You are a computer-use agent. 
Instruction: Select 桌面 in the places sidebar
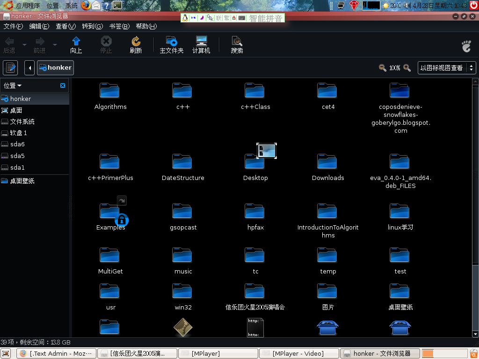click(x=35, y=110)
